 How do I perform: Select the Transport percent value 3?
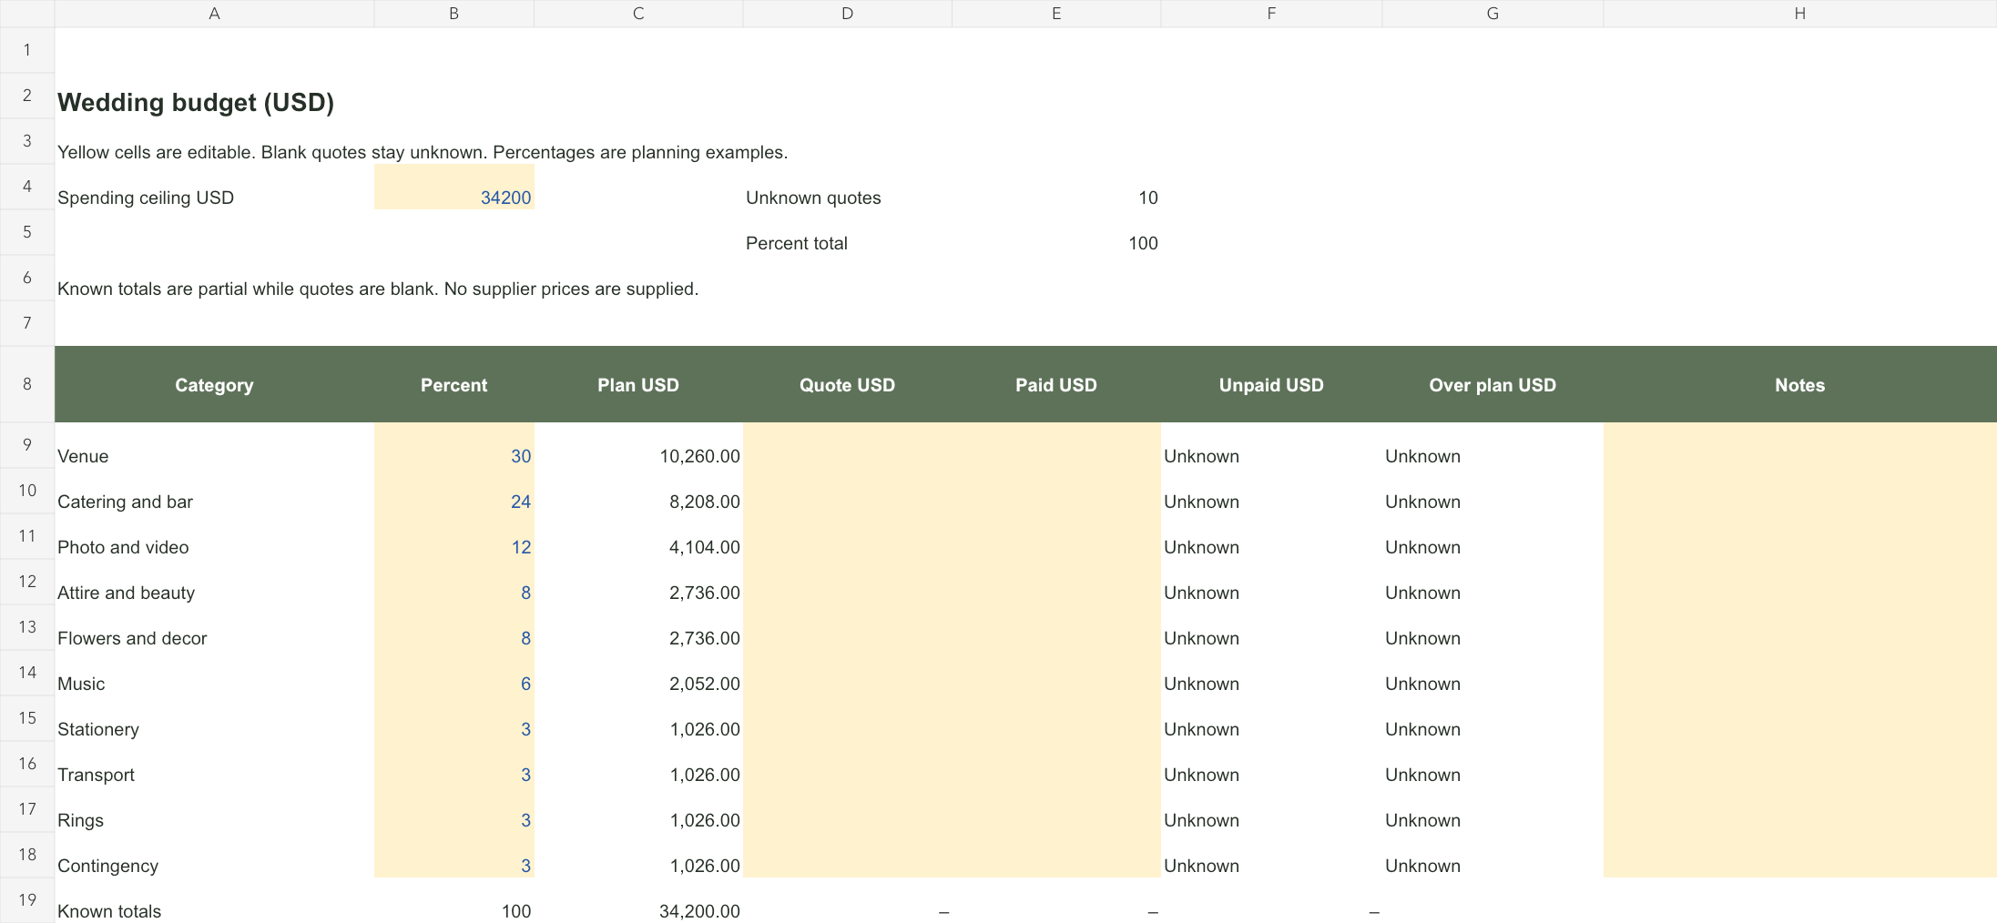click(453, 764)
